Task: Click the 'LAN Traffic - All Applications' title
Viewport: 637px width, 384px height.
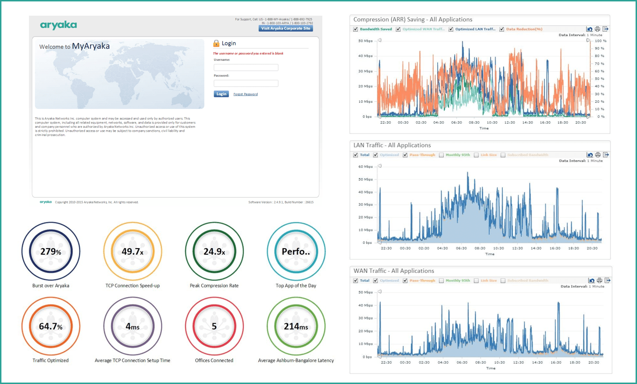Action: click(392, 145)
